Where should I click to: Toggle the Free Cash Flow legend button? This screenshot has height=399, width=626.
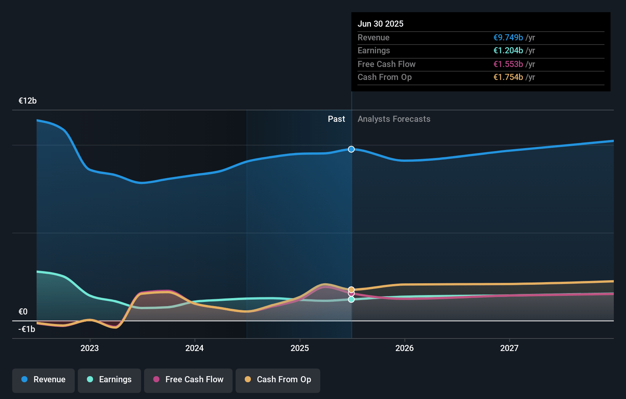click(188, 380)
